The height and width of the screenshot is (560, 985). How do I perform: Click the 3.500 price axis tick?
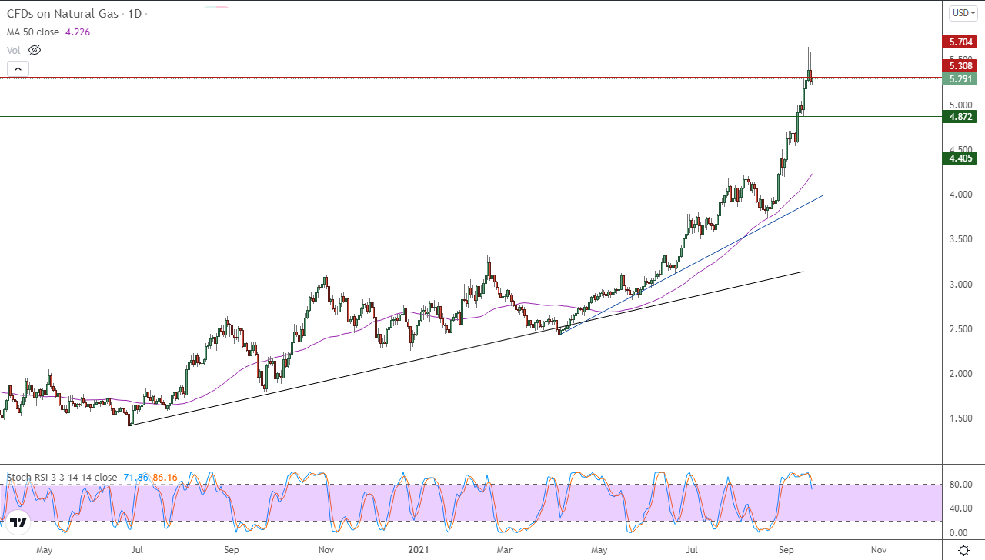pyautogui.click(x=960, y=239)
